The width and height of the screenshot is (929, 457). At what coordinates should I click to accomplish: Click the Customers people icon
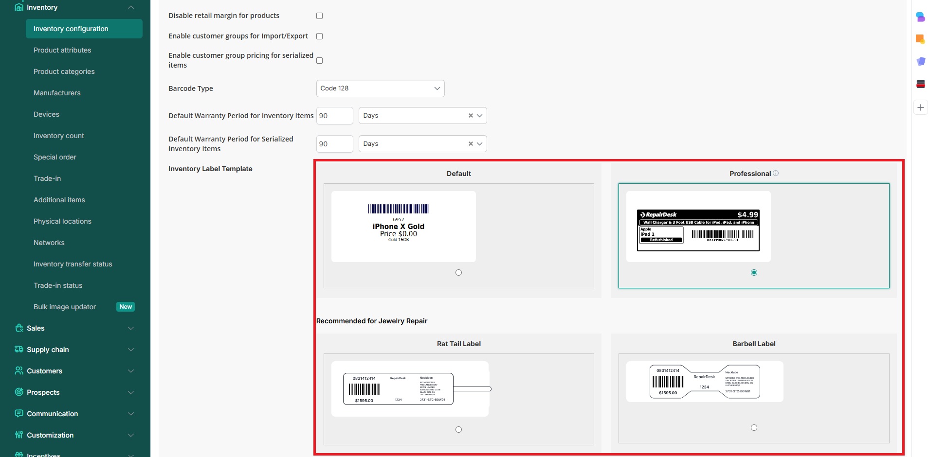click(19, 371)
